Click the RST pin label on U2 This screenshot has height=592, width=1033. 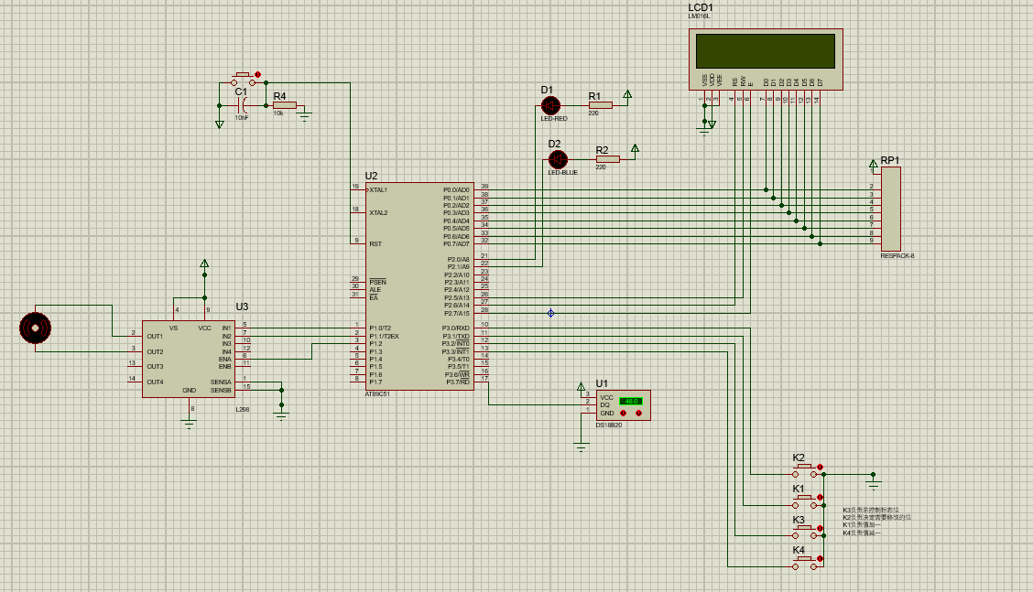[x=375, y=243]
